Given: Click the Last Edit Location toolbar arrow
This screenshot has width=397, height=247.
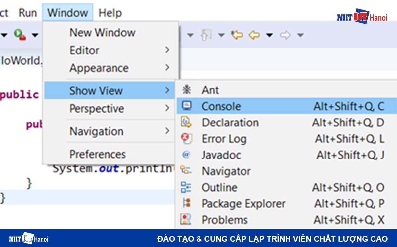Looking at the screenshot, I should (237, 35).
